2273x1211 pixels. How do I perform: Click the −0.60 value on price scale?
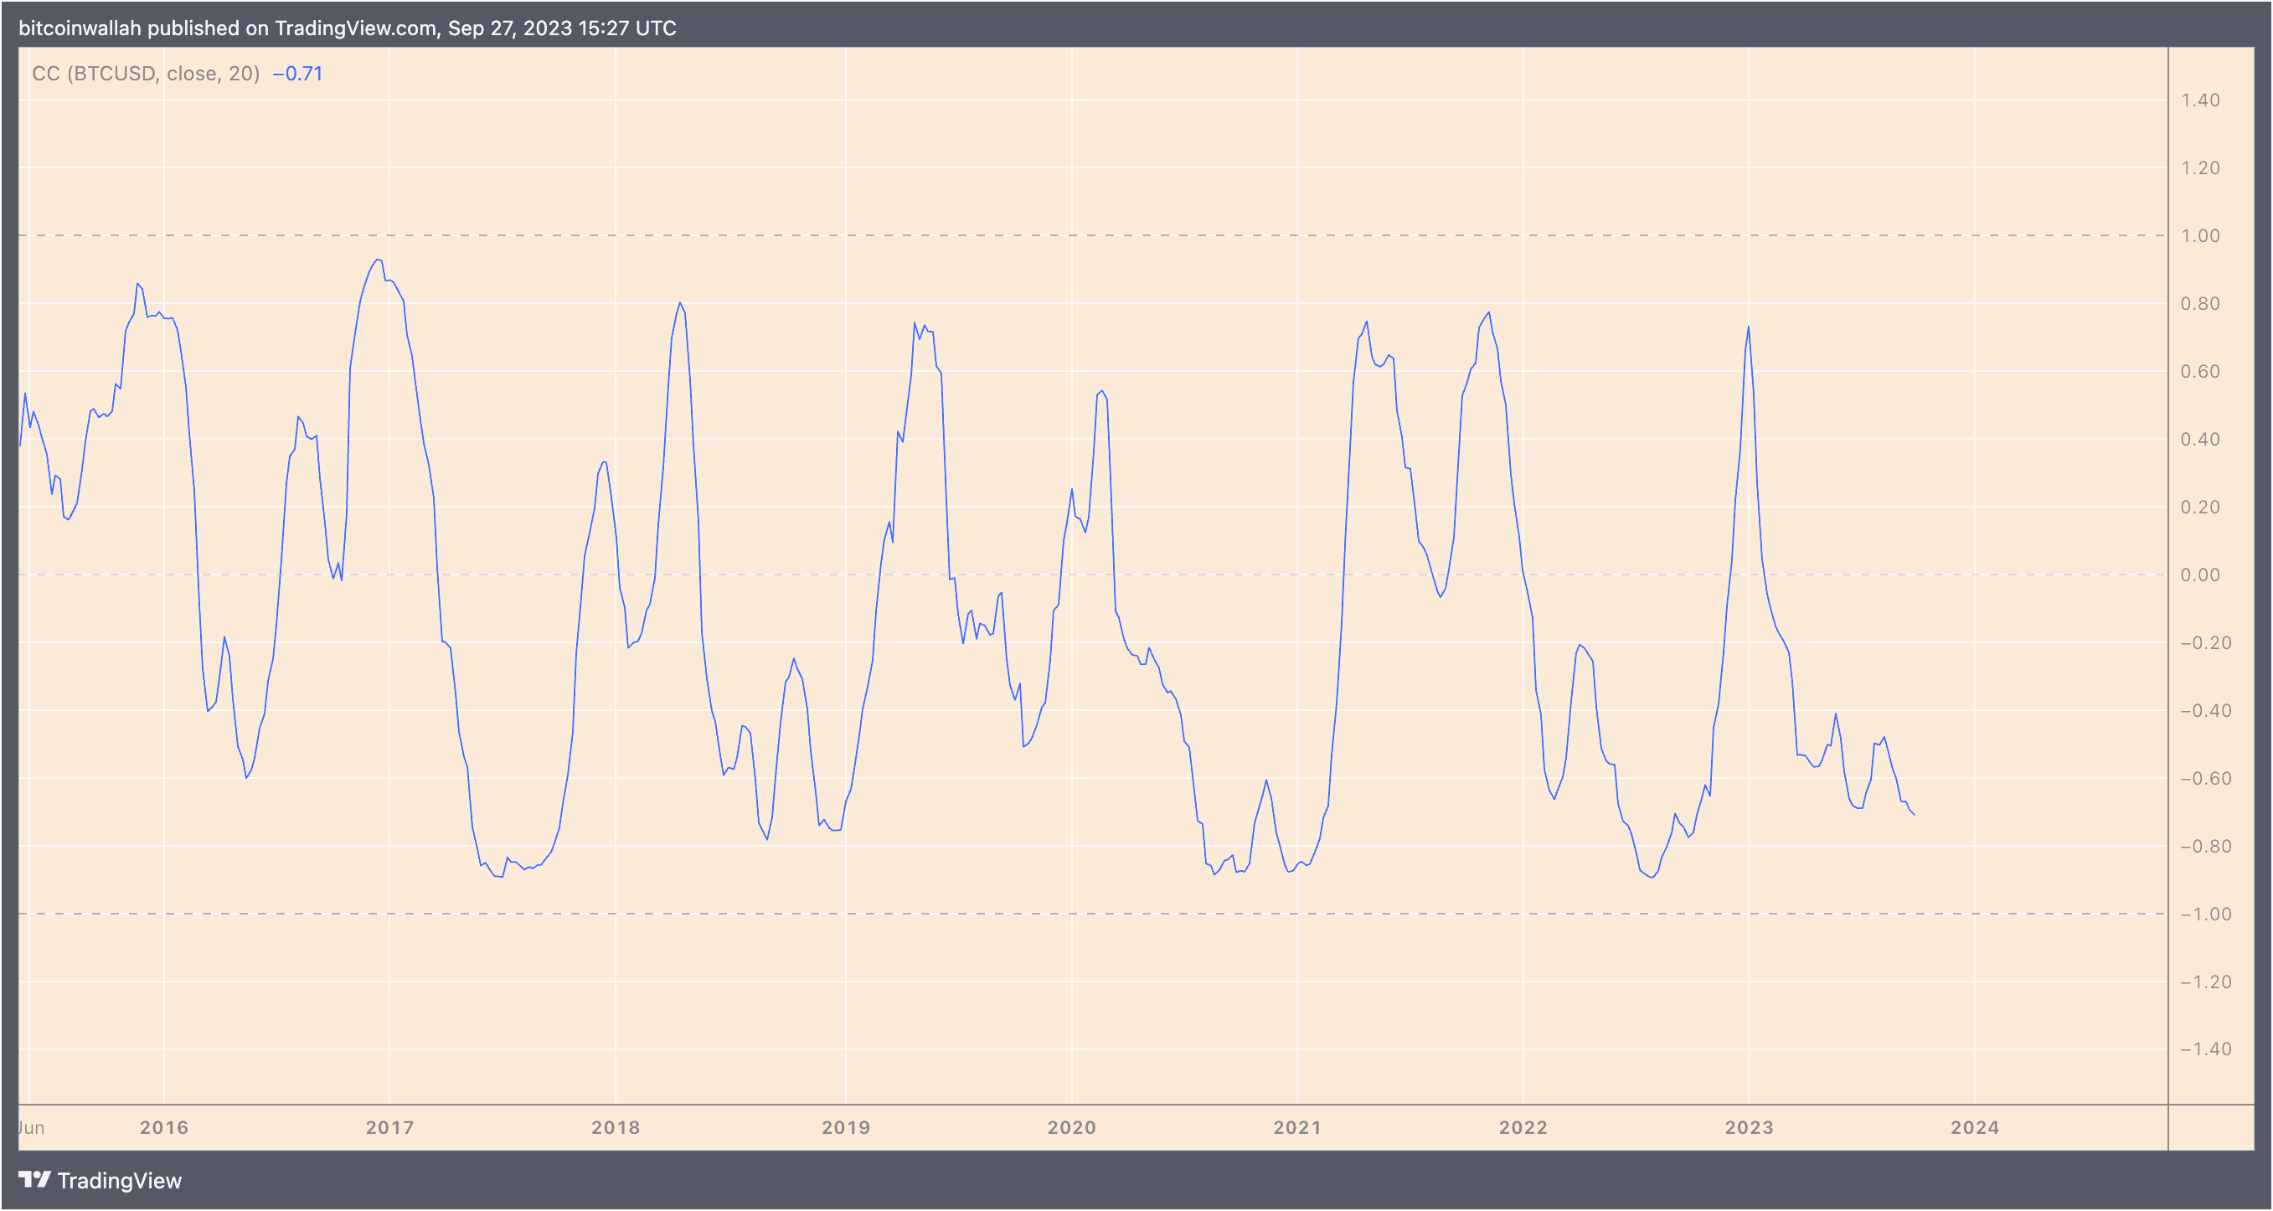[x=2206, y=779]
